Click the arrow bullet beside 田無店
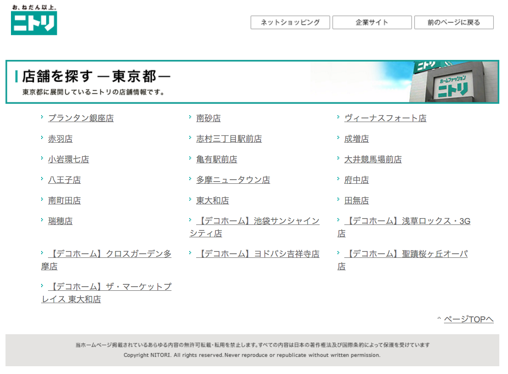 (x=338, y=199)
